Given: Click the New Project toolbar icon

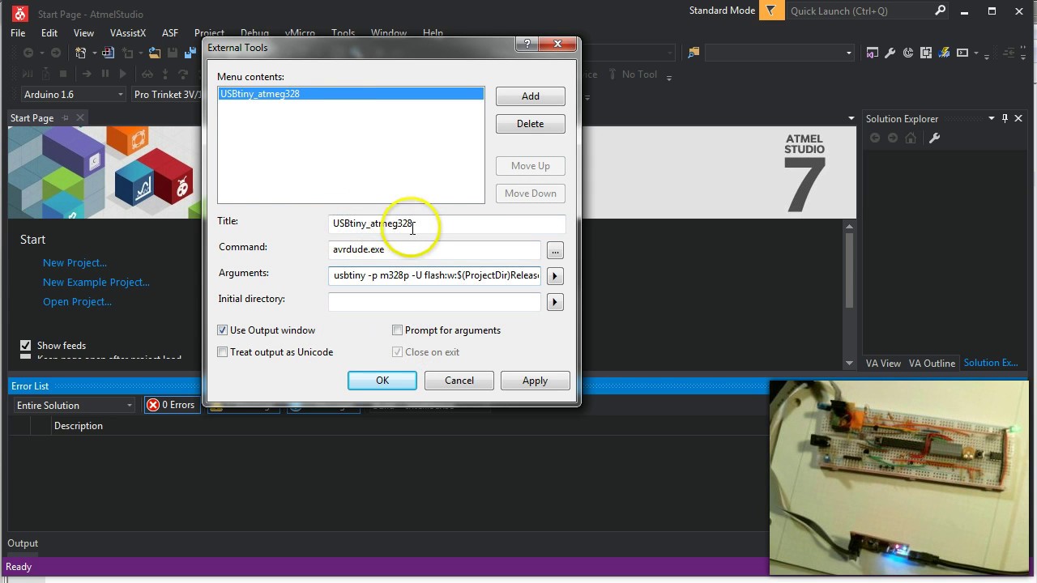Looking at the screenshot, I should click(81, 53).
